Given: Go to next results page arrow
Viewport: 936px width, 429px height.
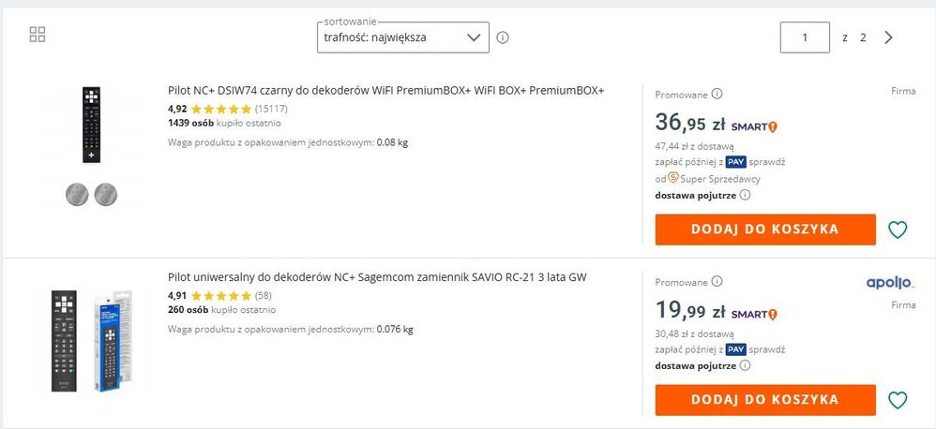Looking at the screenshot, I should click(889, 37).
